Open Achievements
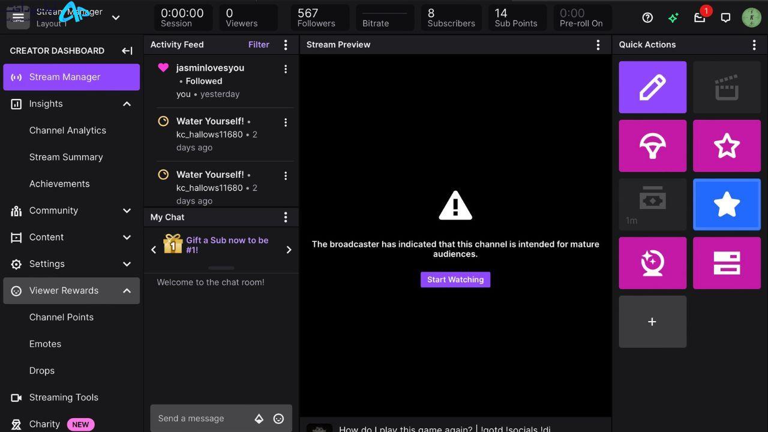The image size is (768, 432). [x=59, y=184]
